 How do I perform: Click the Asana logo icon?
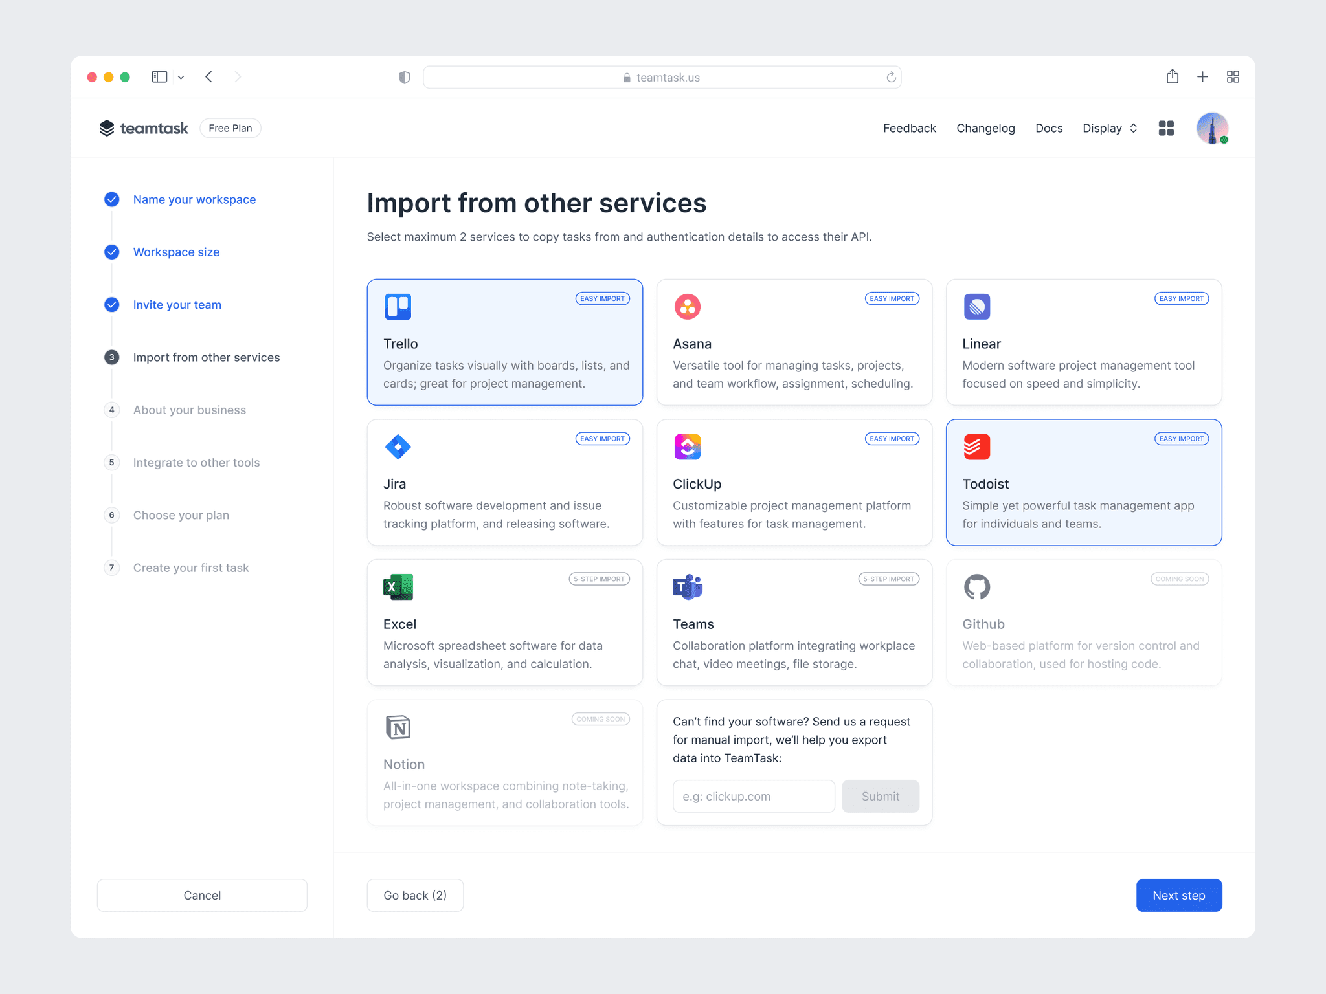pos(687,307)
